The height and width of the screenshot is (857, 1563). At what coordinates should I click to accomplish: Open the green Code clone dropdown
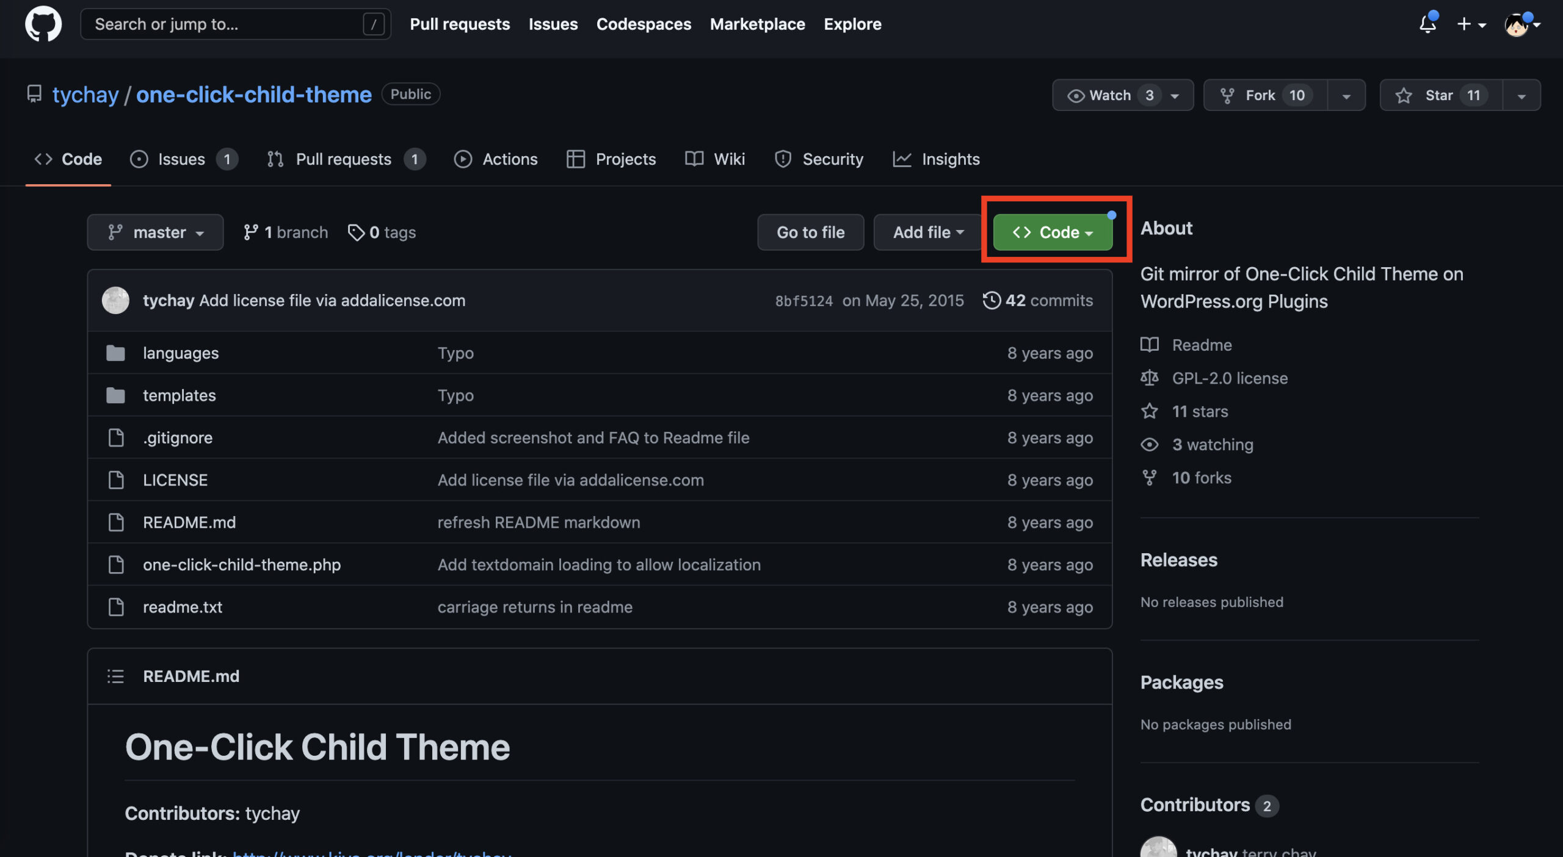(1053, 232)
